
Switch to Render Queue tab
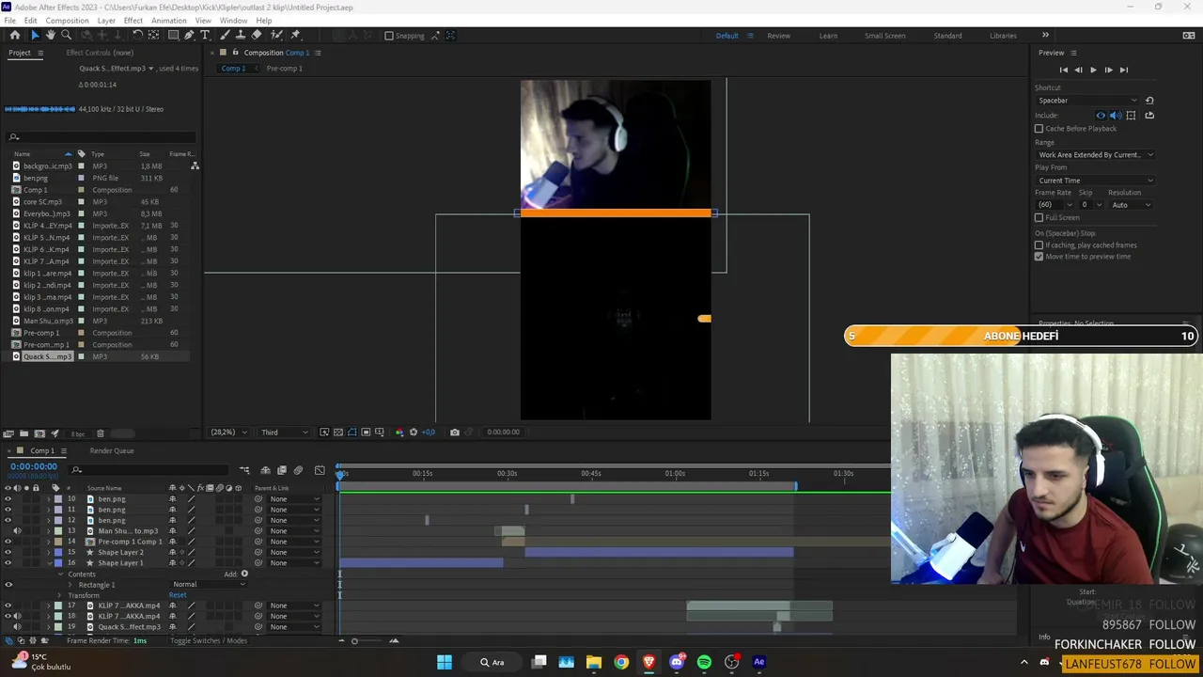click(112, 450)
